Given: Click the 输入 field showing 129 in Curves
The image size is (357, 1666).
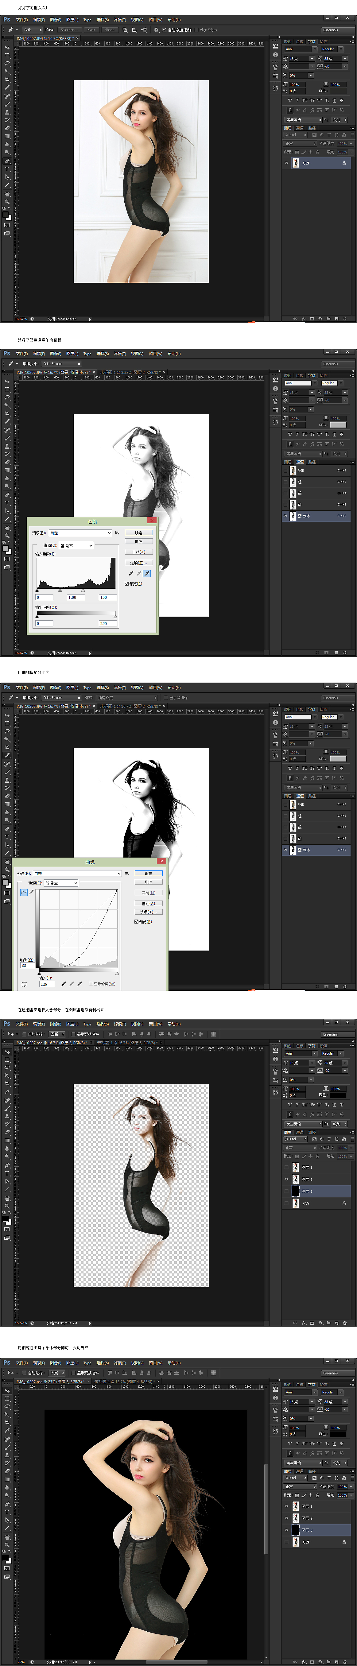Looking at the screenshot, I should pyautogui.click(x=47, y=984).
